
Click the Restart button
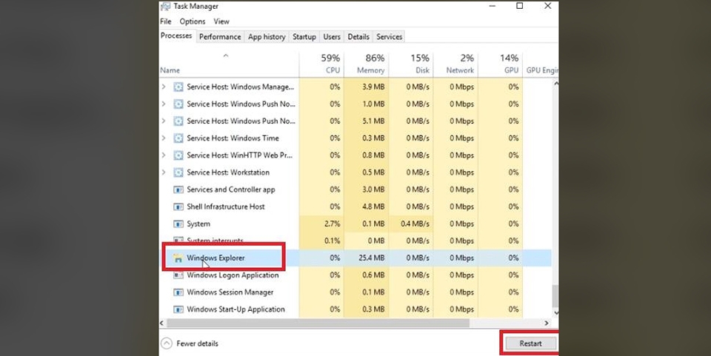pos(530,343)
